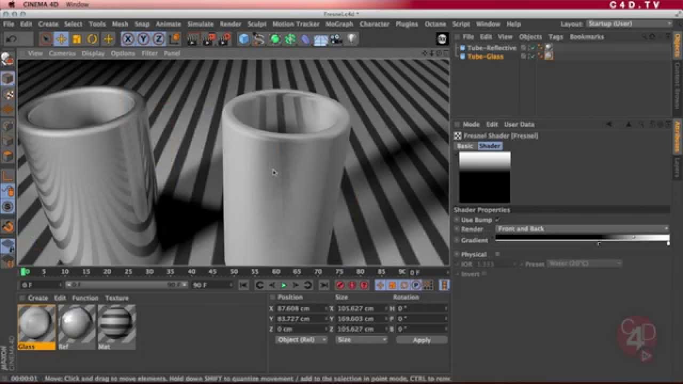Toggle Tube-Glass enable checkmark
683x384 pixels.
[x=532, y=56]
